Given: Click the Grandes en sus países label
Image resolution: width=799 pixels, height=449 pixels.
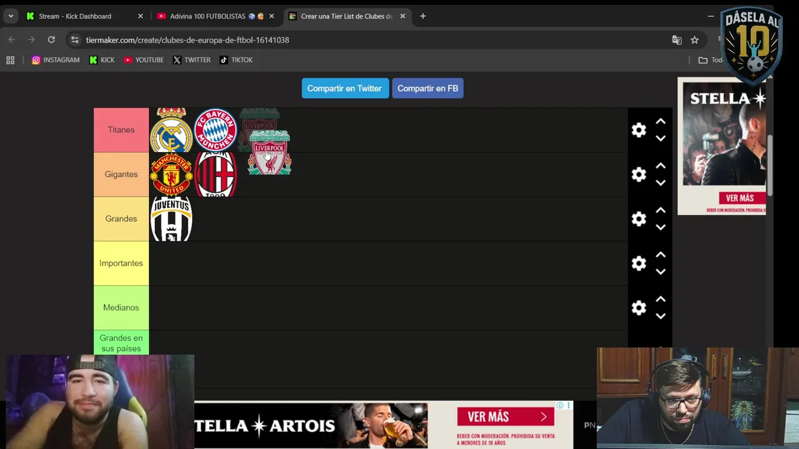Looking at the screenshot, I should pos(121,343).
